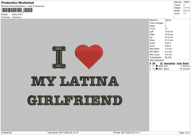Click the GIRLFRIEND embroidered text

pyautogui.click(x=74, y=100)
